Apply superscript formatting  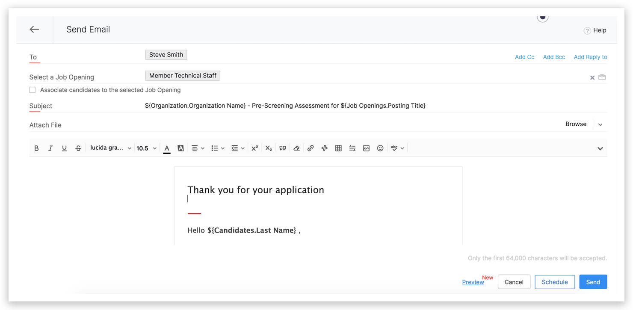(254, 148)
